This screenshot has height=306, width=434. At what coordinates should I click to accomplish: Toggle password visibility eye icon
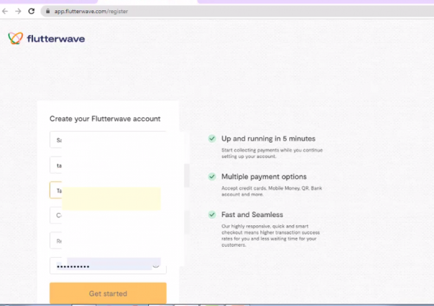pyautogui.click(x=156, y=265)
